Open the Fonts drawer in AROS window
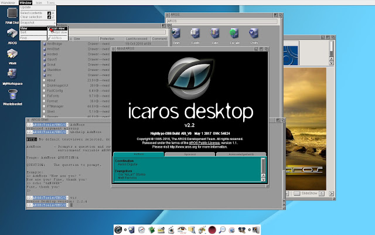 point(195,33)
